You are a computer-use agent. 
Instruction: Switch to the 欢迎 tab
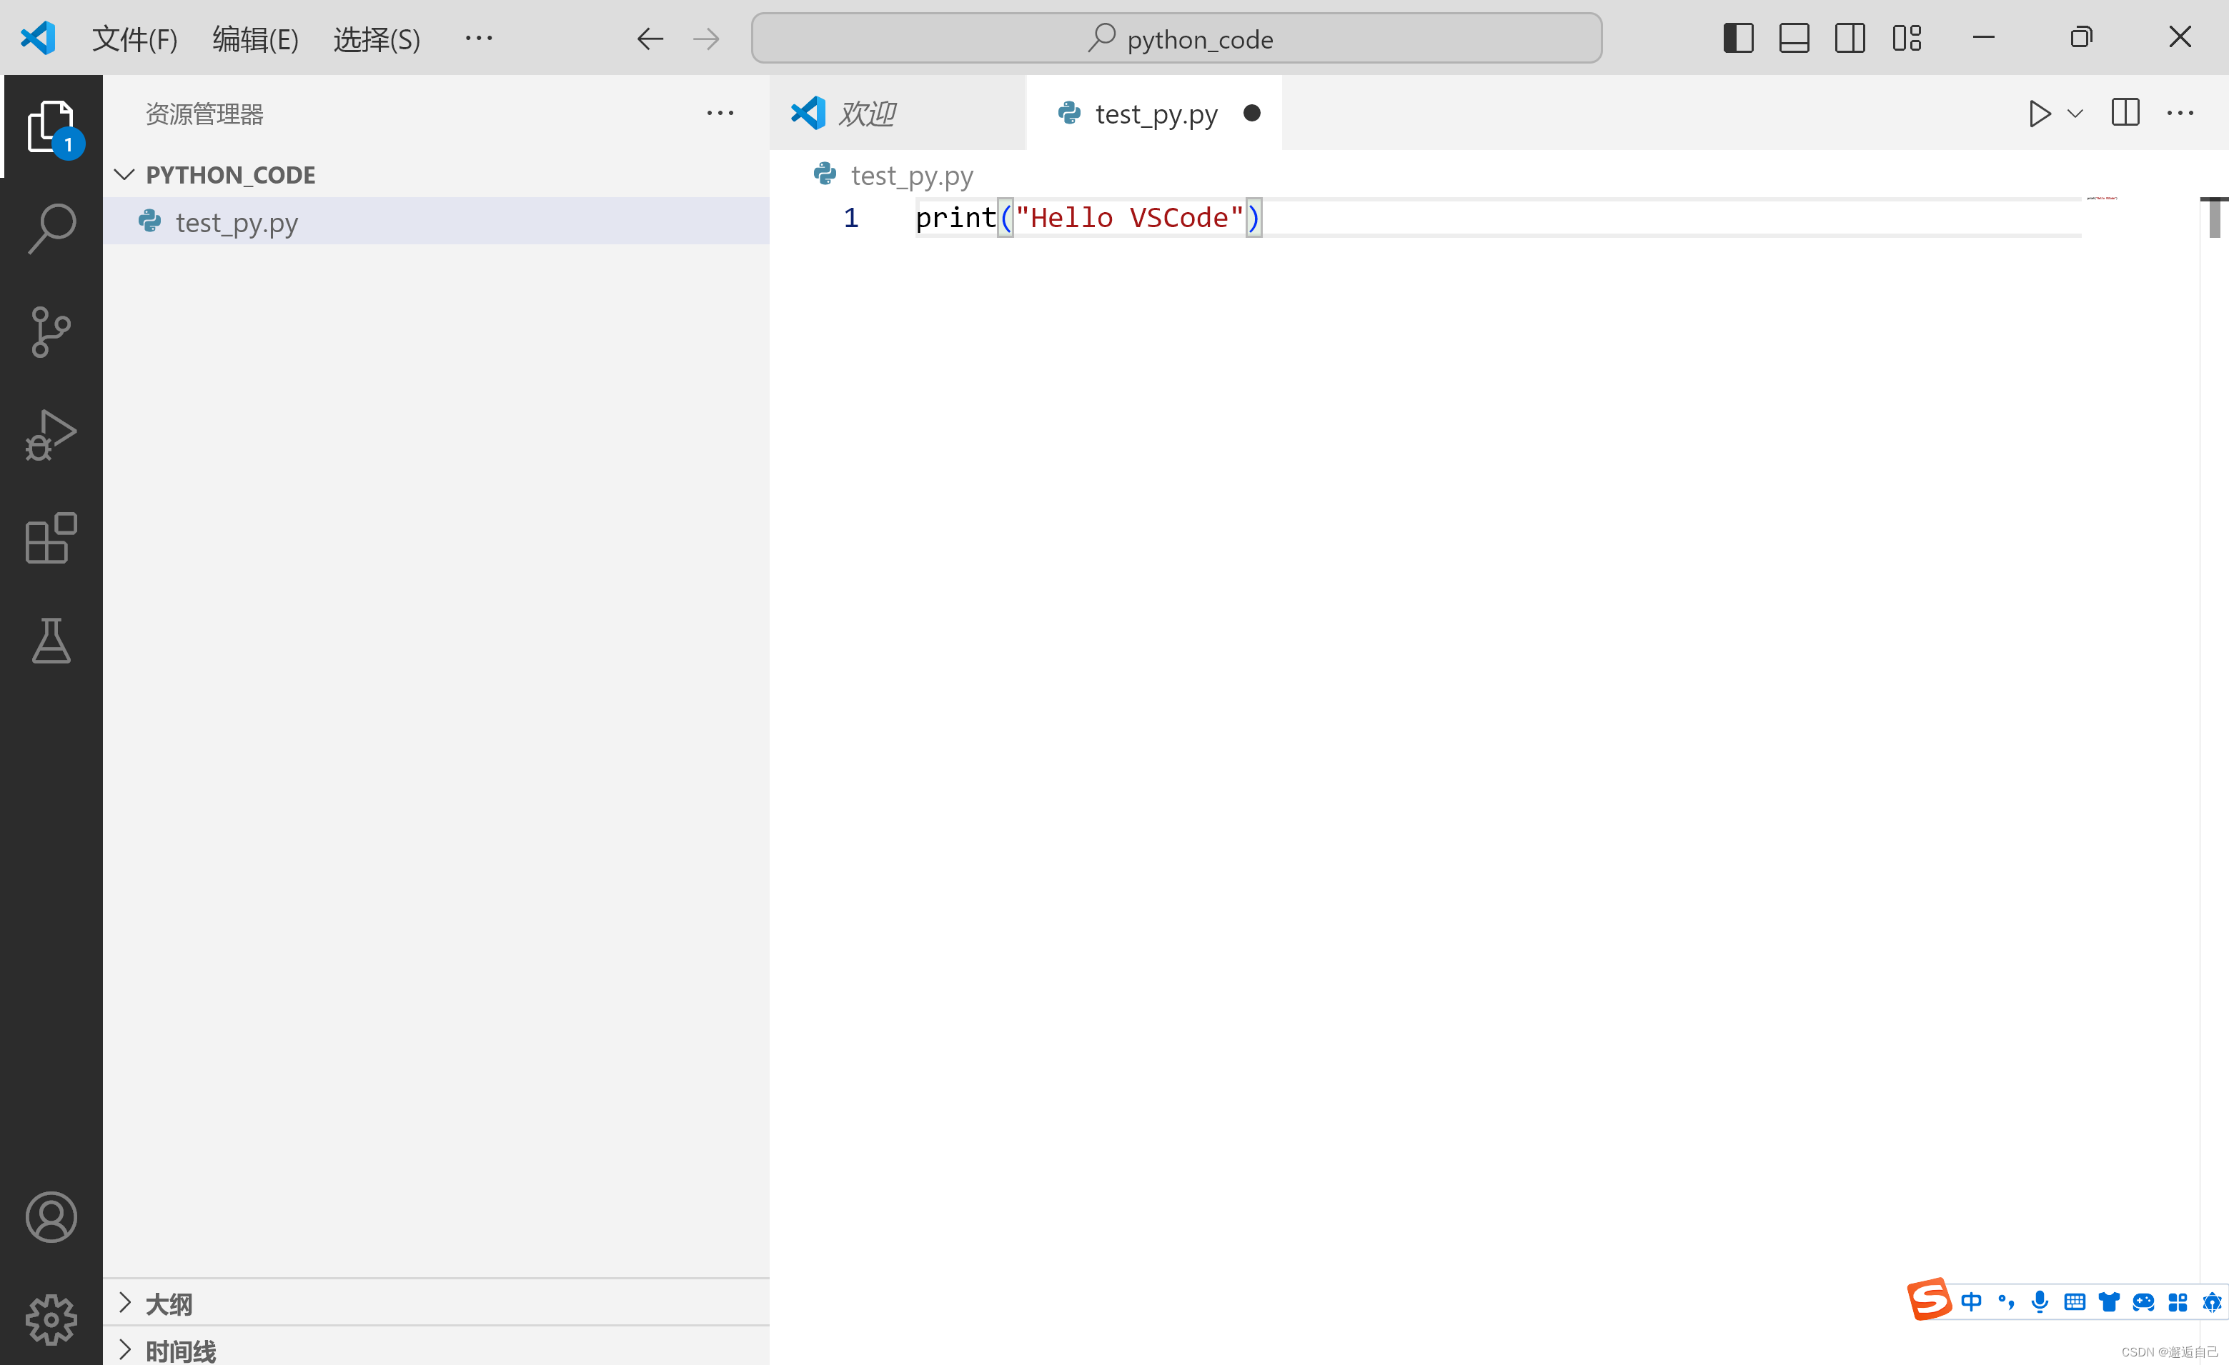[867, 114]
